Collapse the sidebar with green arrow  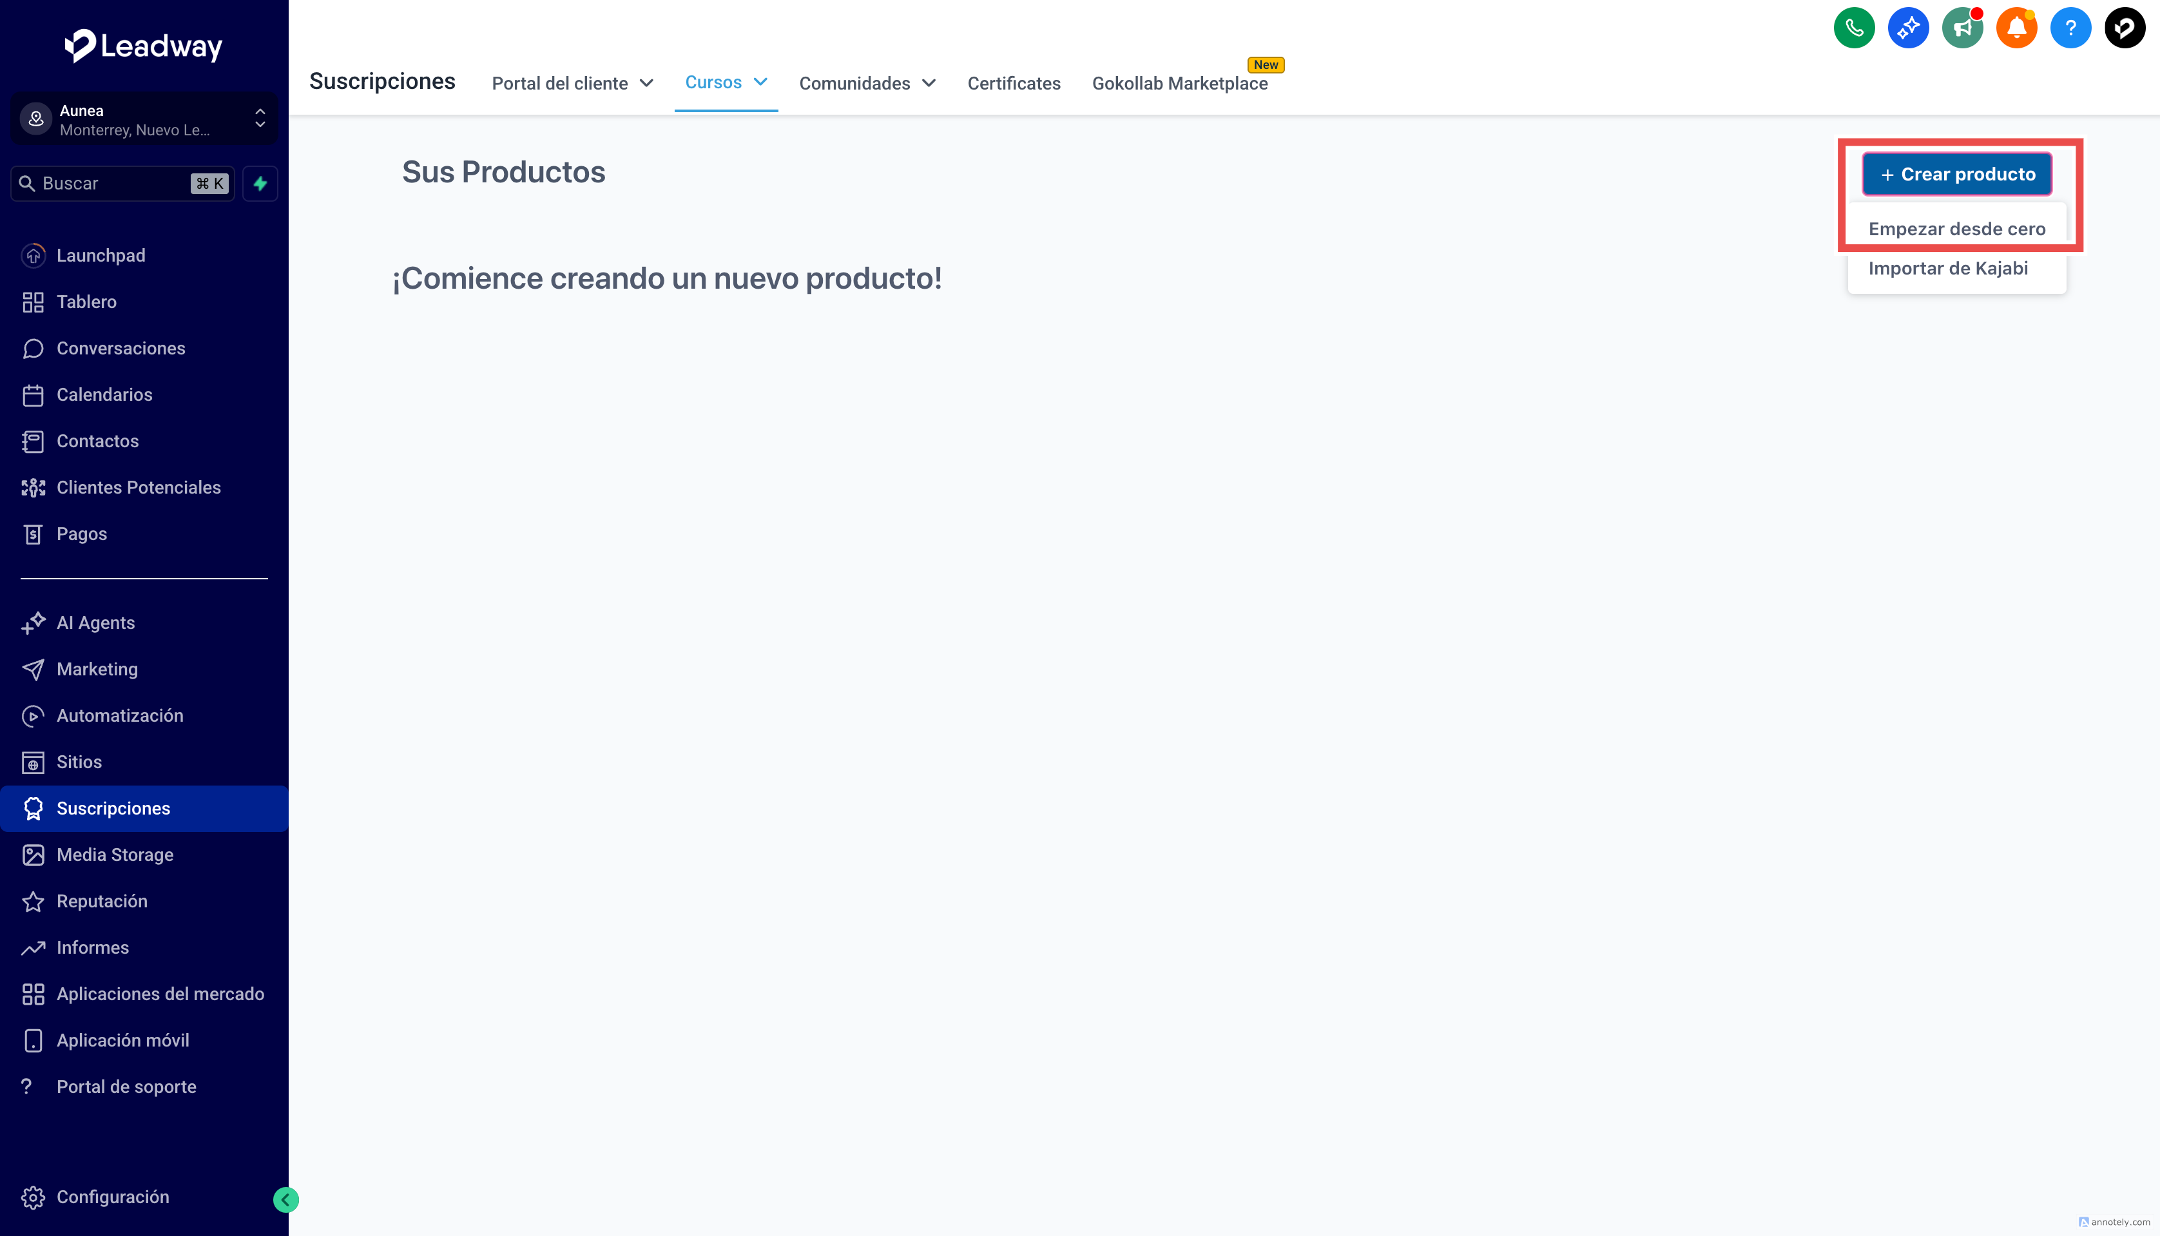pos(286,1199)
